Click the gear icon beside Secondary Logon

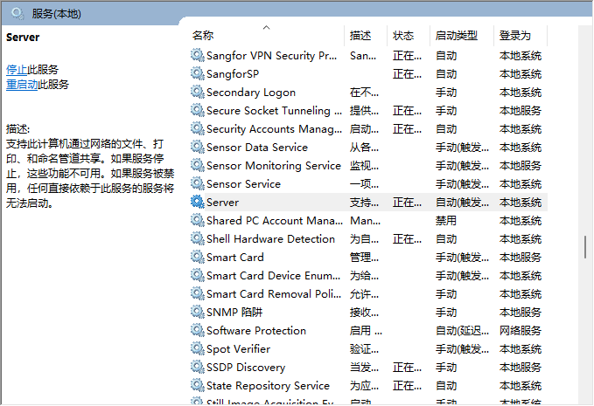click(198, 92)
